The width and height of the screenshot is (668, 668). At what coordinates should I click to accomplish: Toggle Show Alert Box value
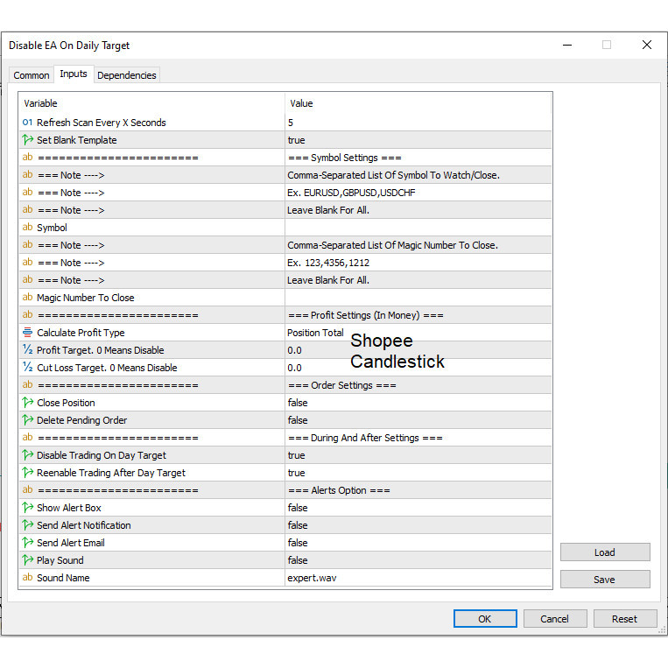click(298, 508)
